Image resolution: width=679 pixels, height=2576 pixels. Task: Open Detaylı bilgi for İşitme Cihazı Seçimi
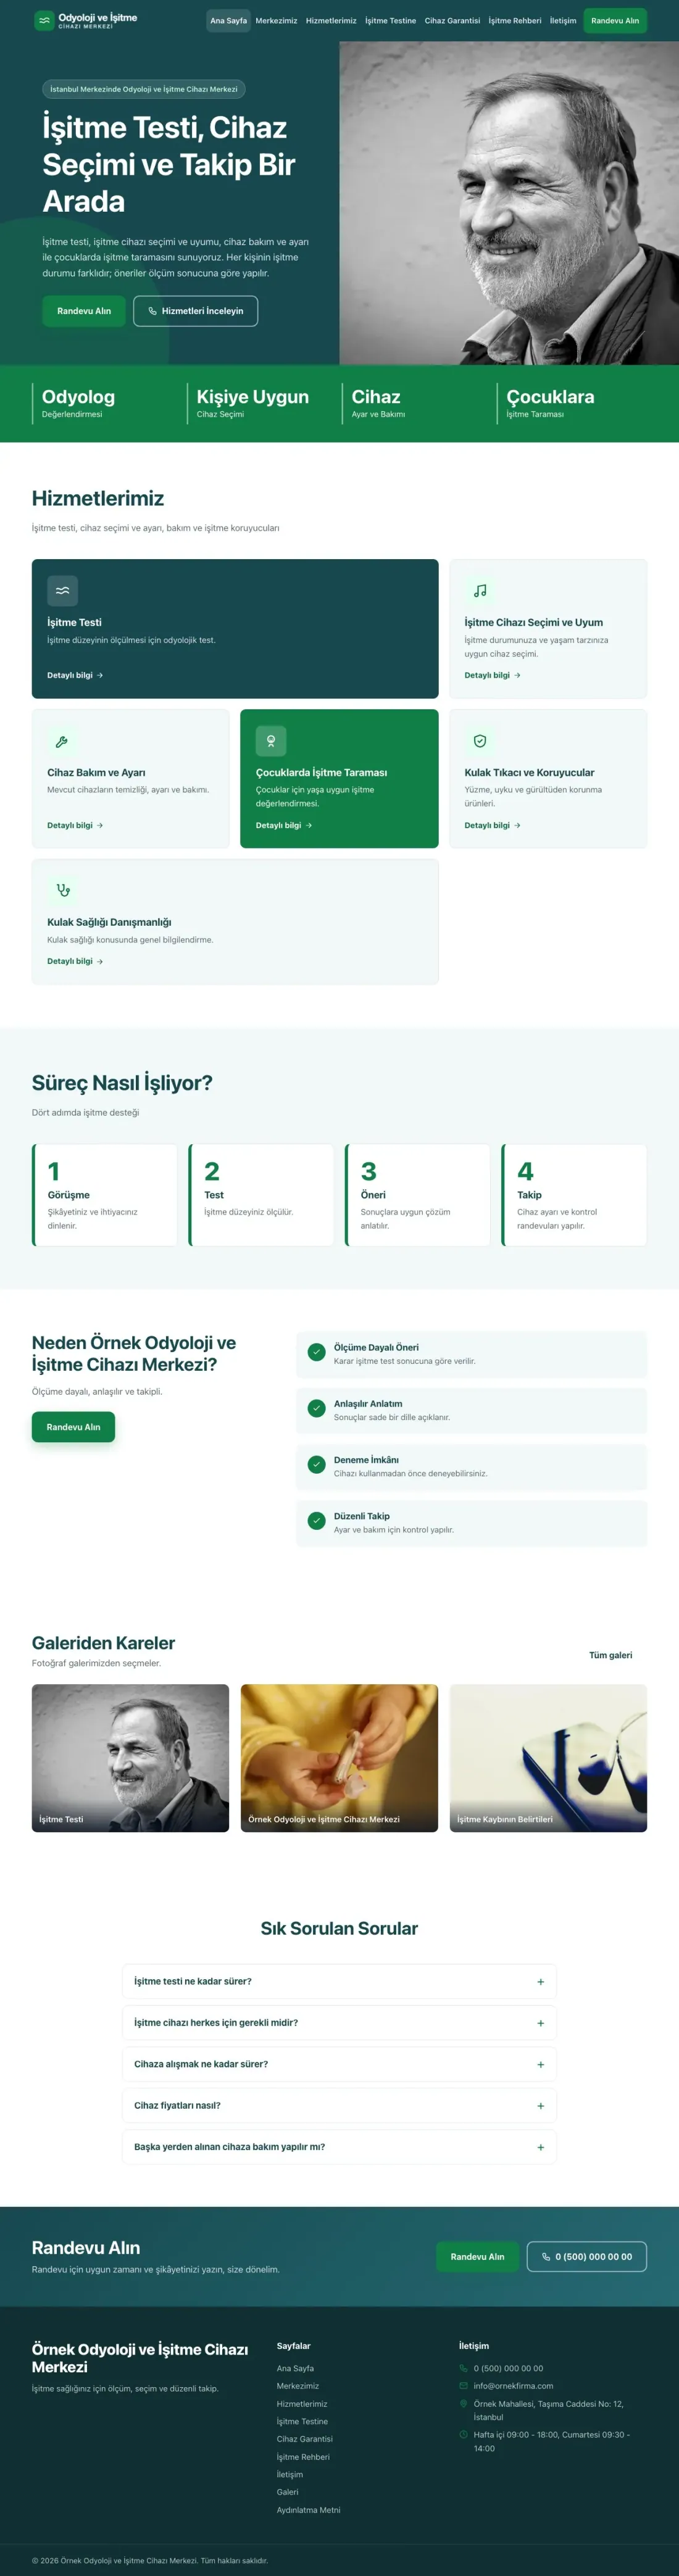tap(492, 675)
